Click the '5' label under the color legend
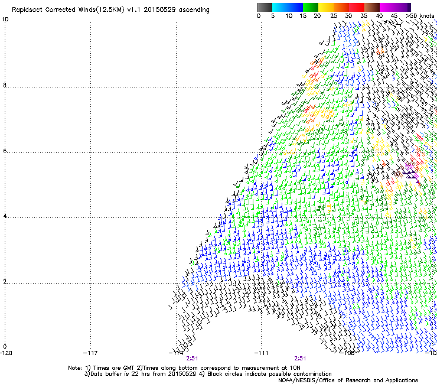The height and width of the screenshot is (384, 437). click(x=273, y=16)
